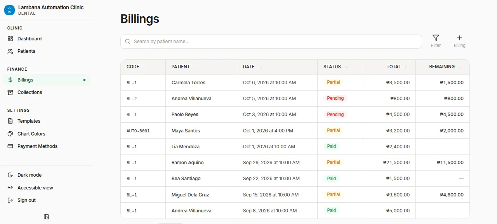Click the Partial status badge for Miguel Dela Cruz

pos(334,194)
